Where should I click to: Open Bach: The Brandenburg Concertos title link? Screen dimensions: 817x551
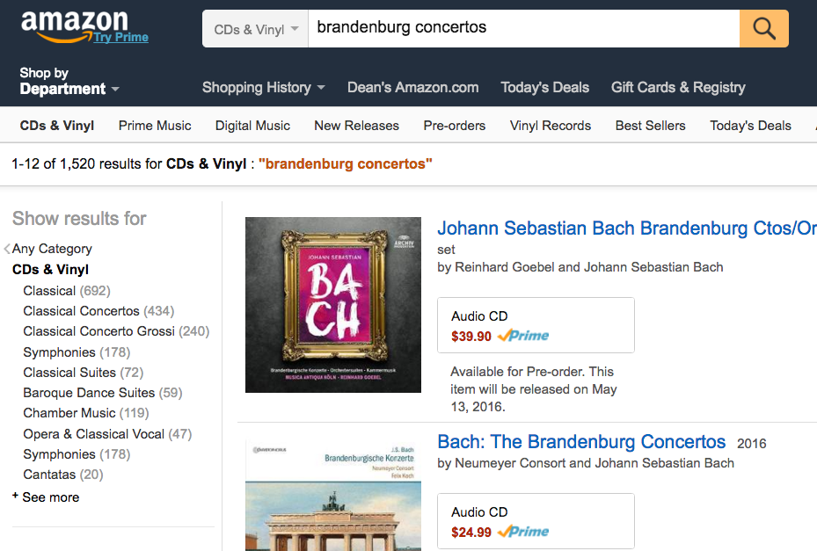click(581, 442)
